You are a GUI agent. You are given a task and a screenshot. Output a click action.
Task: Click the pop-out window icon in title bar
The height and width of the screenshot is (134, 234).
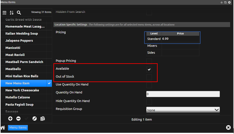(x=225, y=2)
